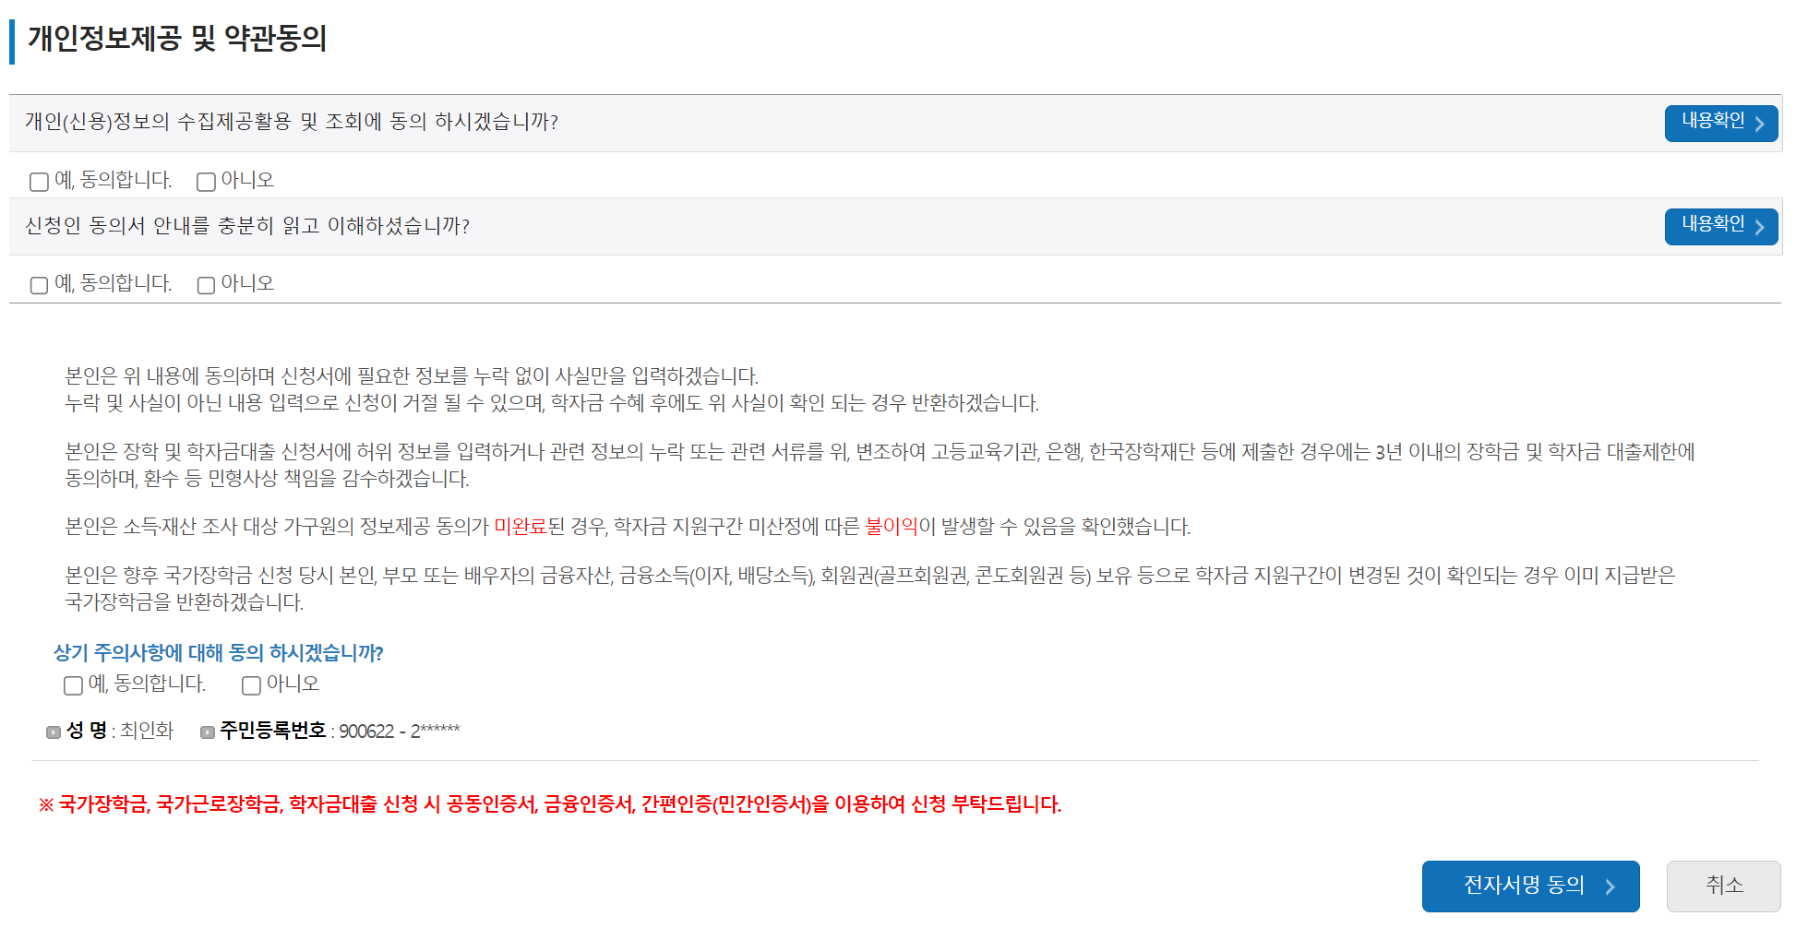Check 예, 동의합니다 for applicant consent guide question

point(39,285)
